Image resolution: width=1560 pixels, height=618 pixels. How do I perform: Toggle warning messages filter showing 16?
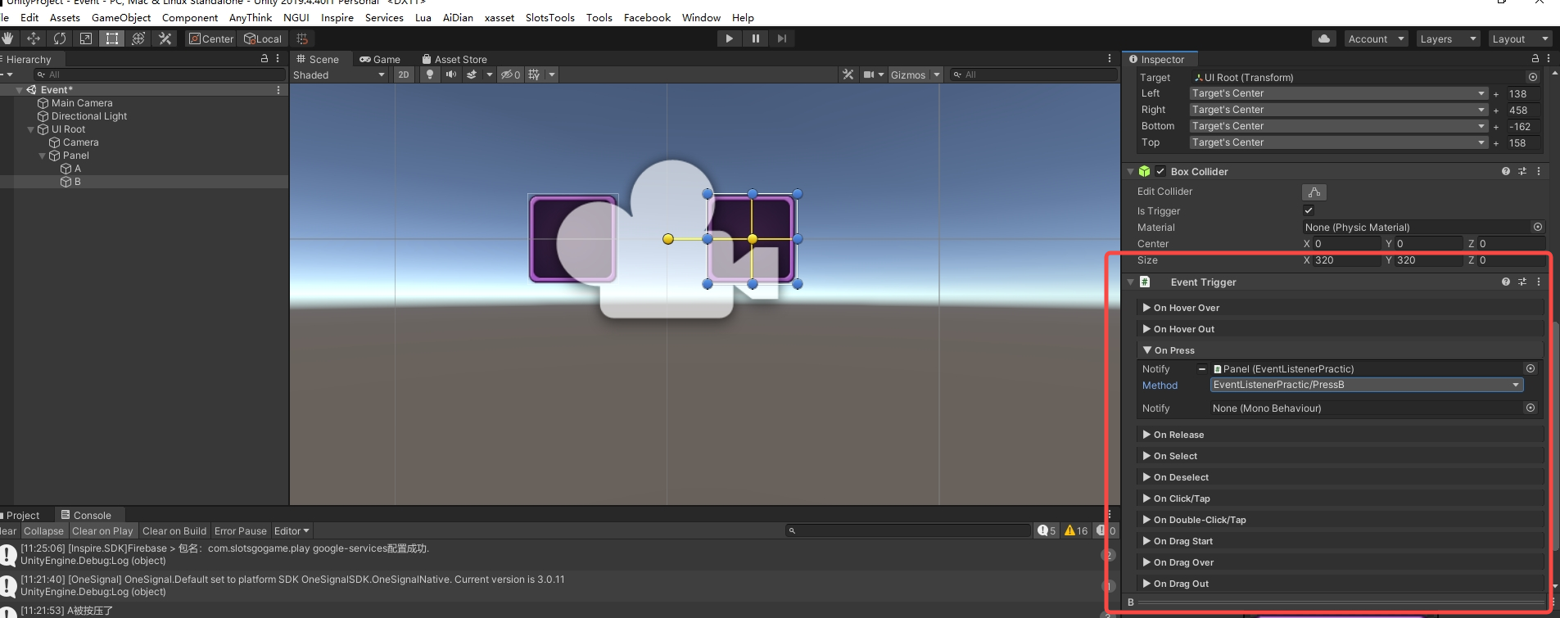[x=1076, y=531]
